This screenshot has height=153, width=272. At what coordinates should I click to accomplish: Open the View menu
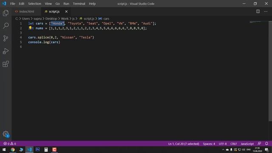(48, 4)
